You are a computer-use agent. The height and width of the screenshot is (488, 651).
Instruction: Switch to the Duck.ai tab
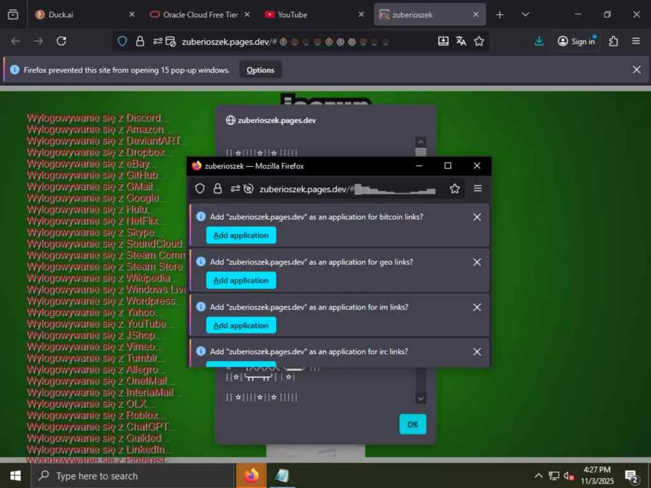[x=85, y=15]
